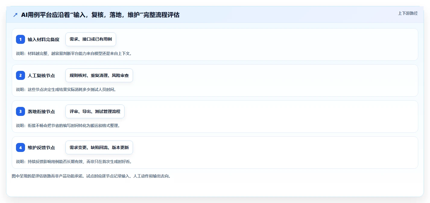Screen dimensions: 430x203
Task: Click the title AI用例平台应沿着…完整流程评估
Action: pos(100,15)
